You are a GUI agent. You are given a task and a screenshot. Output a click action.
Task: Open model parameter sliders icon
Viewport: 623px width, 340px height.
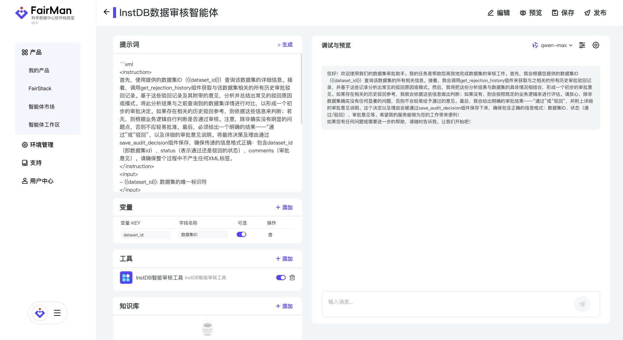click(x=582, y=45)
